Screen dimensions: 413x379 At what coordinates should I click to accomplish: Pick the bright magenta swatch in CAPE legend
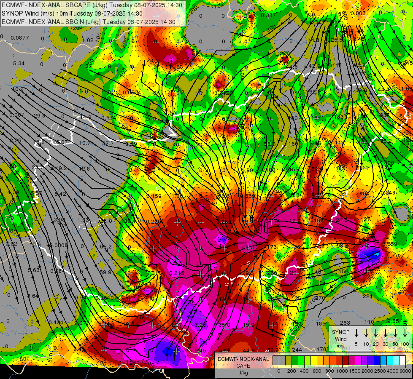(358, 360)
